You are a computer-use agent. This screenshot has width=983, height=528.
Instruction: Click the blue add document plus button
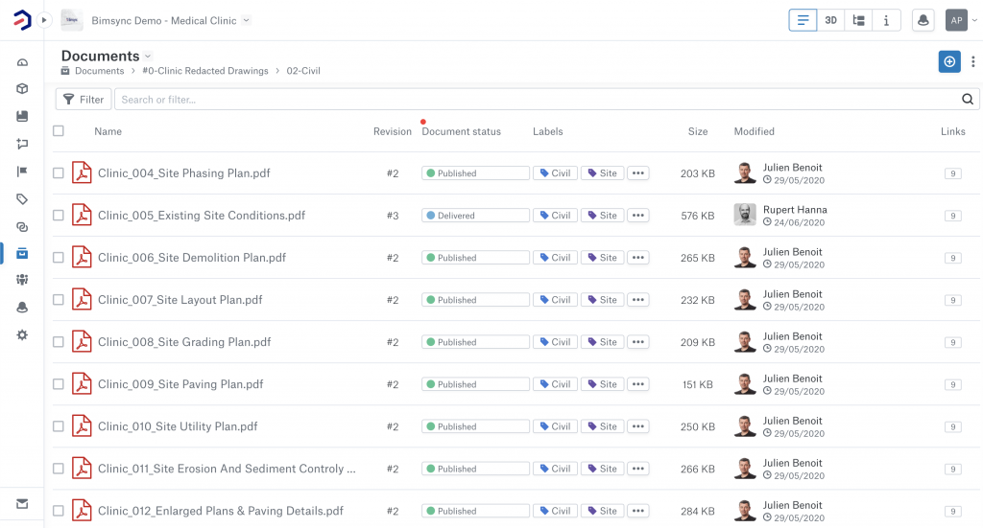click(949, 61)
